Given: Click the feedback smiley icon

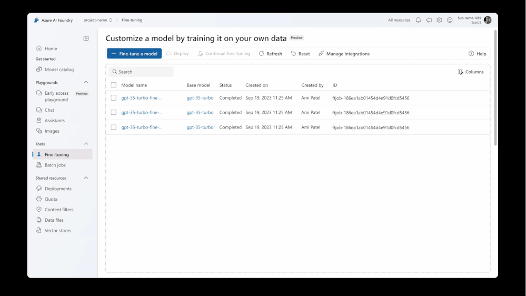Looking at the screenshot, I should click(x=450, y=20).
